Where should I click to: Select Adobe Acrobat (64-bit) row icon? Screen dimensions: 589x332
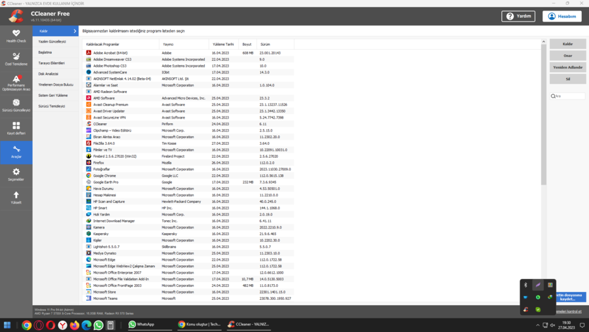88,53
